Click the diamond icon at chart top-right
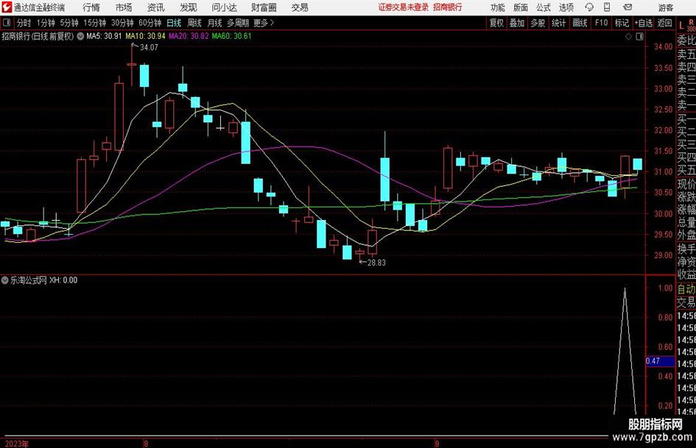The height and width of the screenshot is (448, 696). (x=628, y=37)
